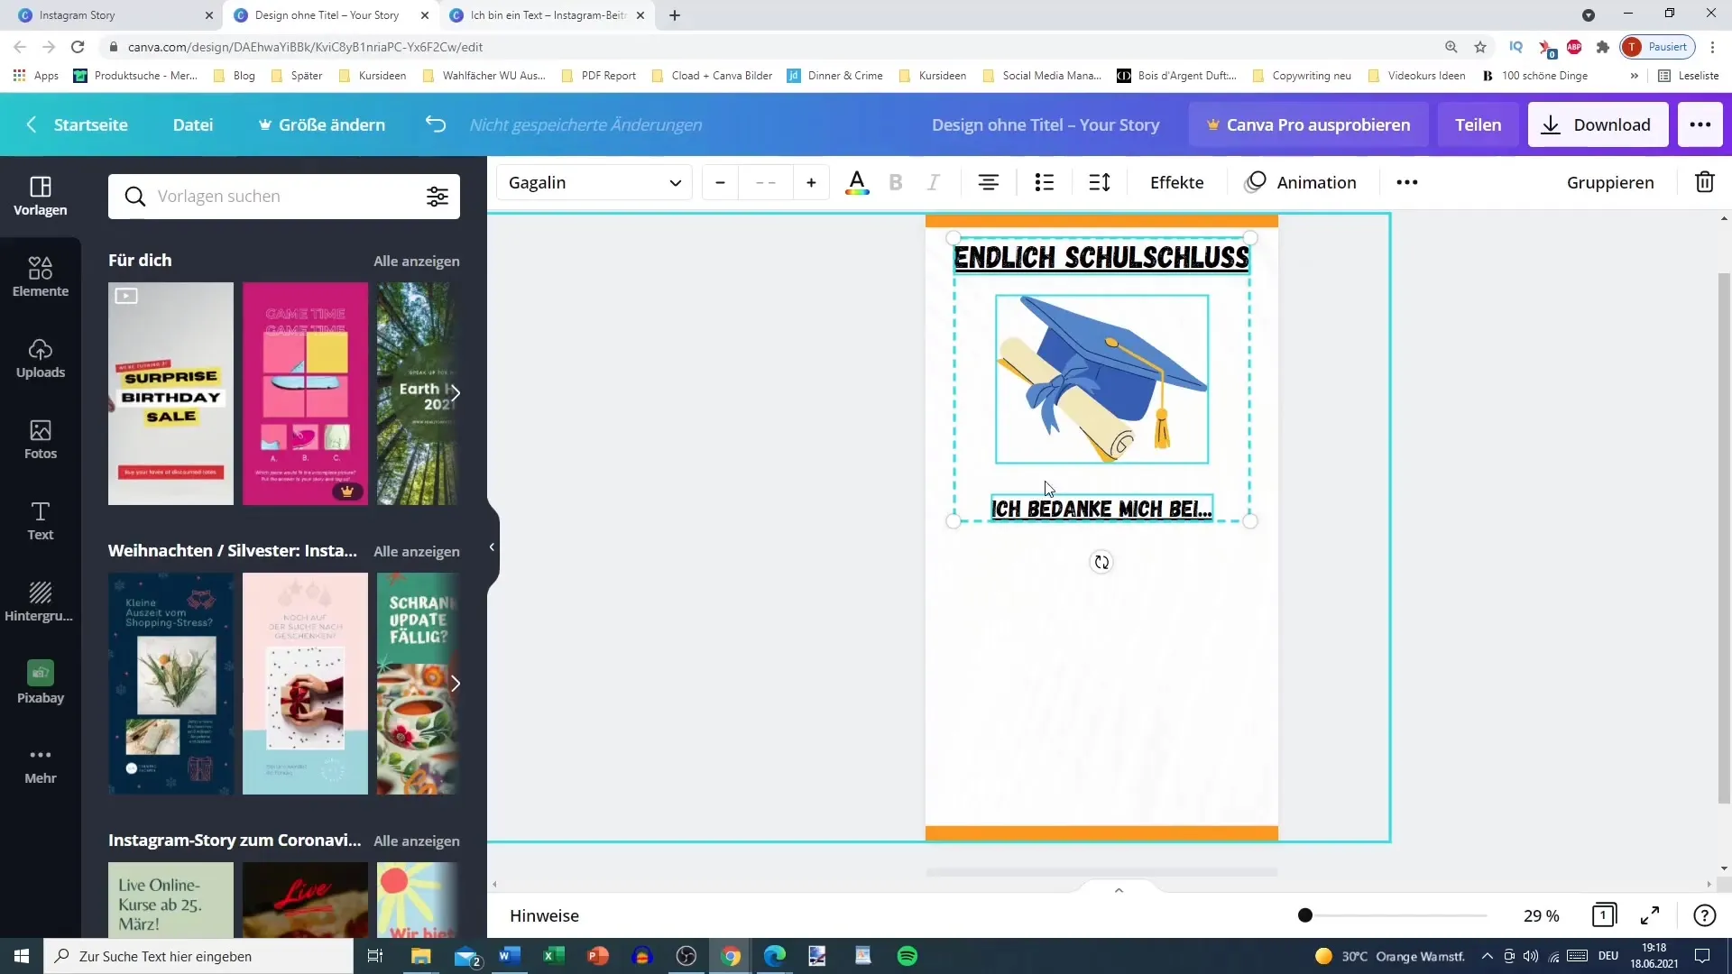Open the text color picker
The image size is (1732, 974).
pyautogui.click(x=857, y=182)
